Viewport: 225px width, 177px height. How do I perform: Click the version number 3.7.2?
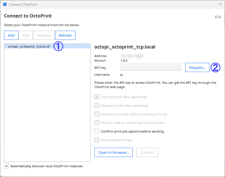coord(218,17)
